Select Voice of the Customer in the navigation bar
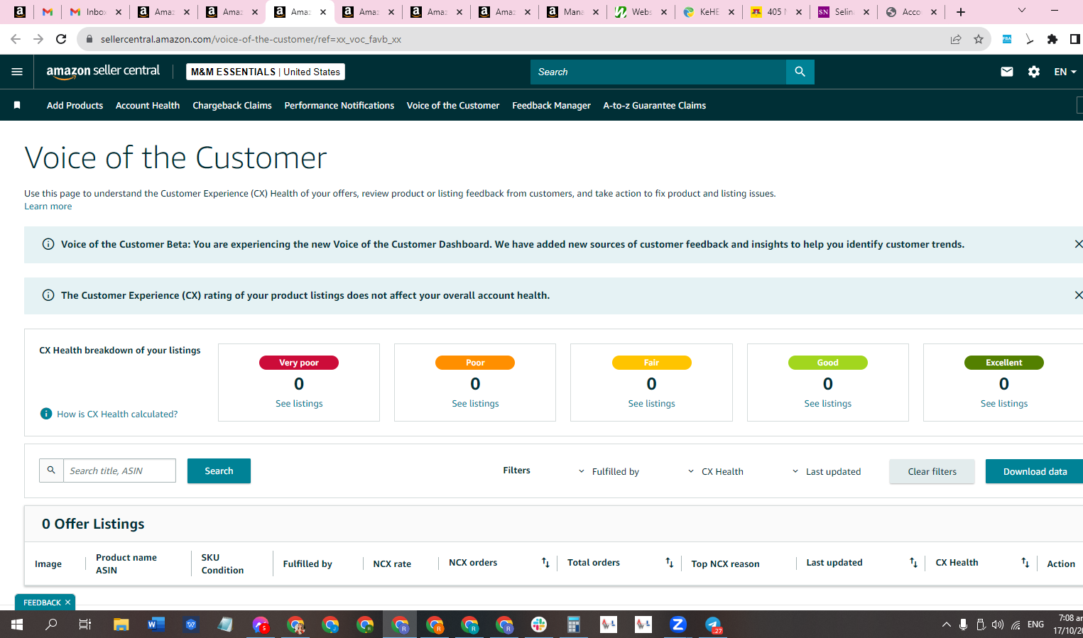Image resolution: width=1083 pixels, height=638 pixels. [453, 105]
